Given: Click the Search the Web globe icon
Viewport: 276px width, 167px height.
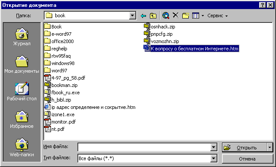Looking at the screenshot, I should pyautogui.click(x=166, y=15).
